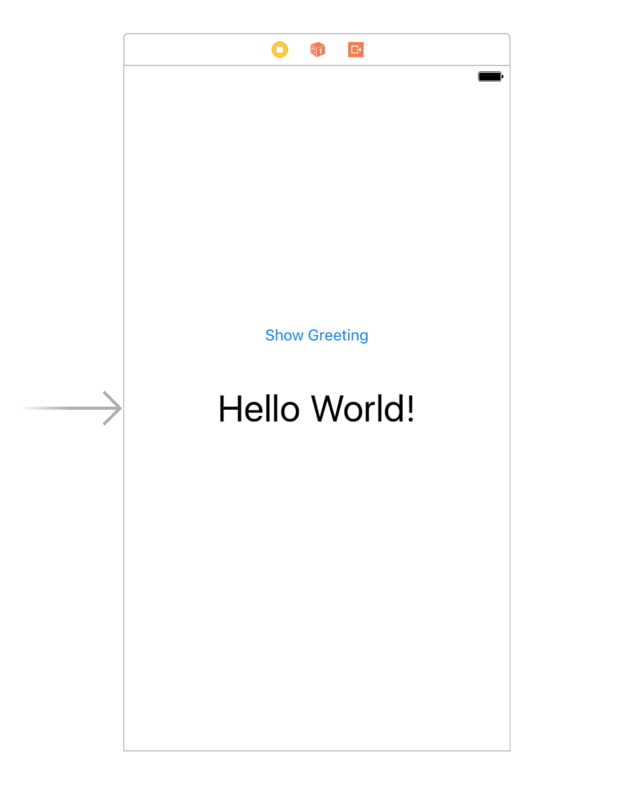Click the word "Greeting" in the blue button

pos(338,335)
